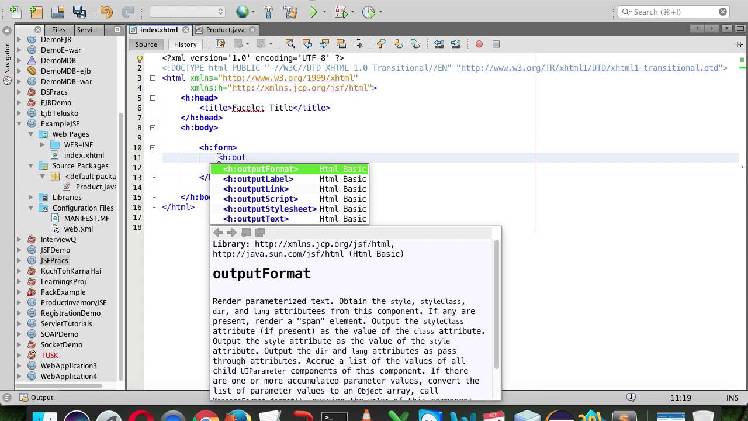Choose h:outputLink from completion list
Image resolution: width=748 pixels, height=421 pixels.
click(x=289, y=189)
